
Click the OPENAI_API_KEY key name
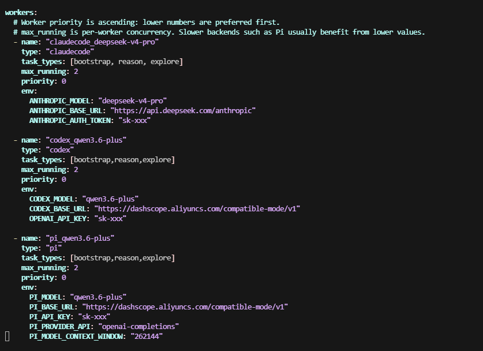click(58, 219)
